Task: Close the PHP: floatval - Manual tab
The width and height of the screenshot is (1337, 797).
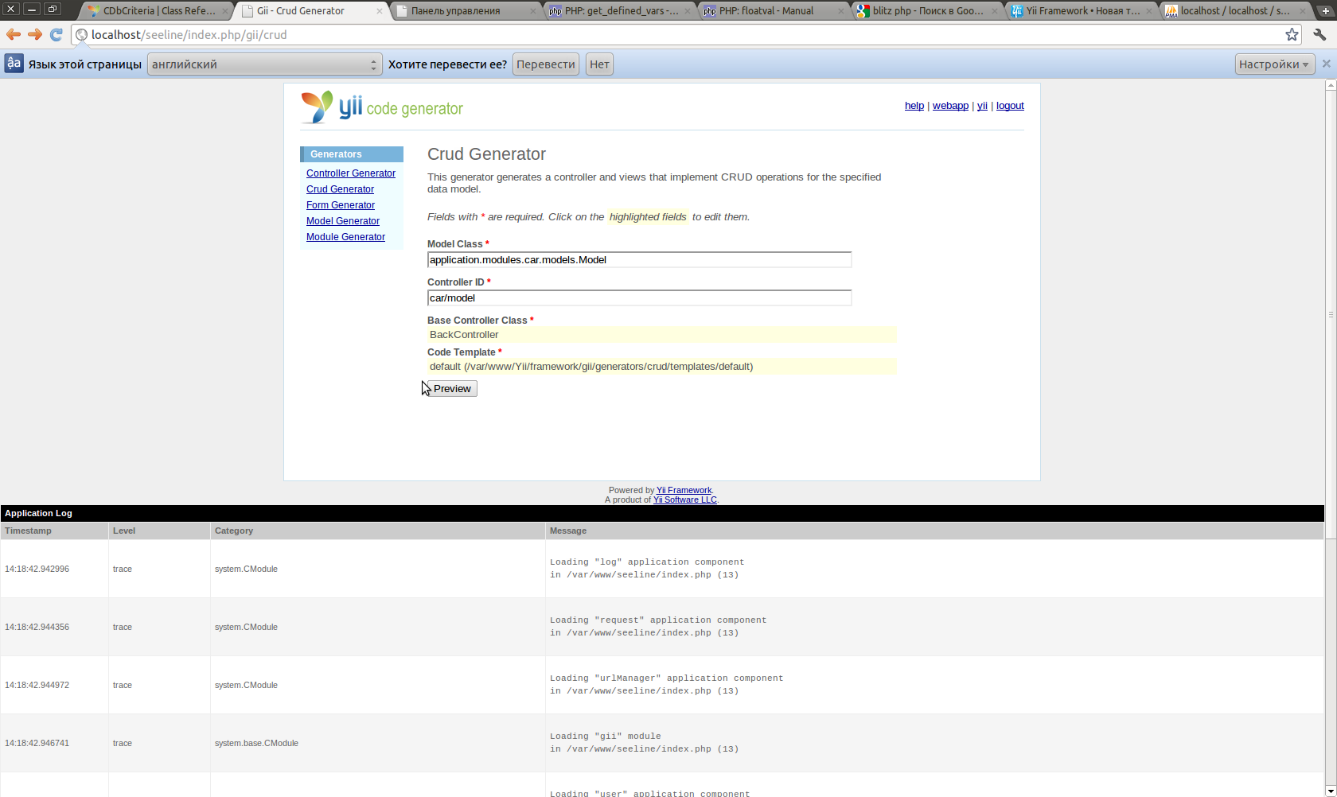Action: pyautogui.click(x=841, y=11)
